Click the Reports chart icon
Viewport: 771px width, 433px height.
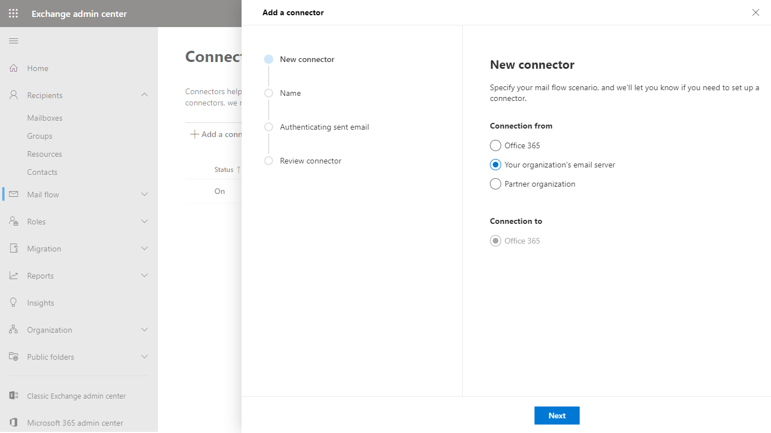14,276
